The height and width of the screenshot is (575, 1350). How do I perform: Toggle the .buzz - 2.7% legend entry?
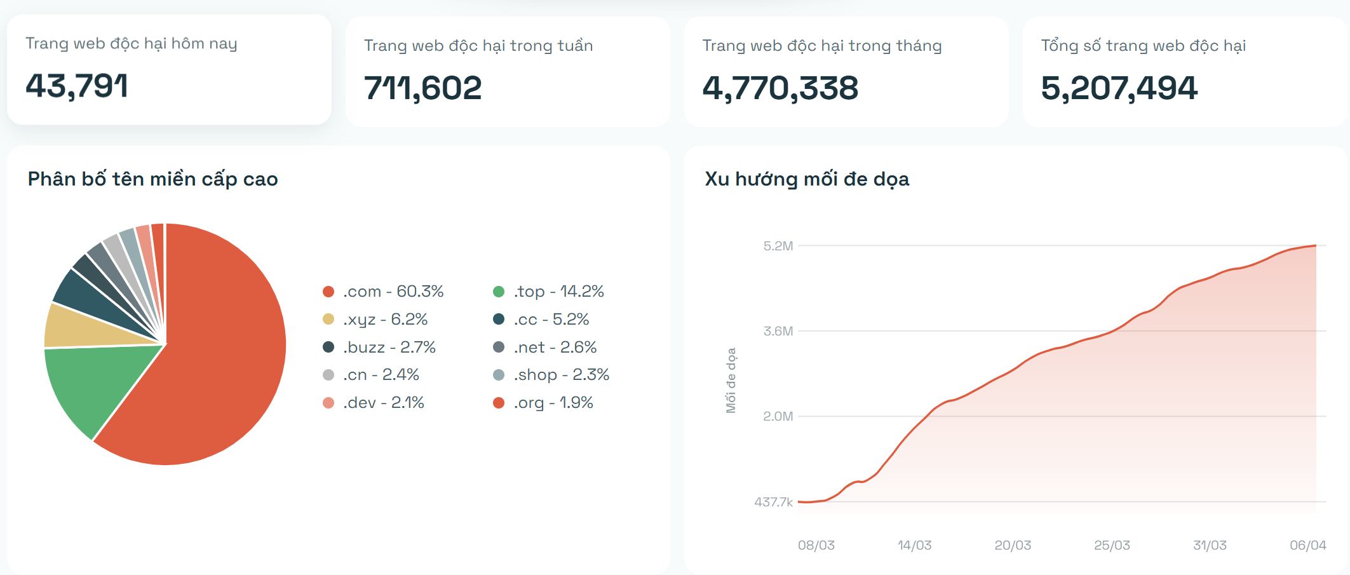tap(389, 347)
